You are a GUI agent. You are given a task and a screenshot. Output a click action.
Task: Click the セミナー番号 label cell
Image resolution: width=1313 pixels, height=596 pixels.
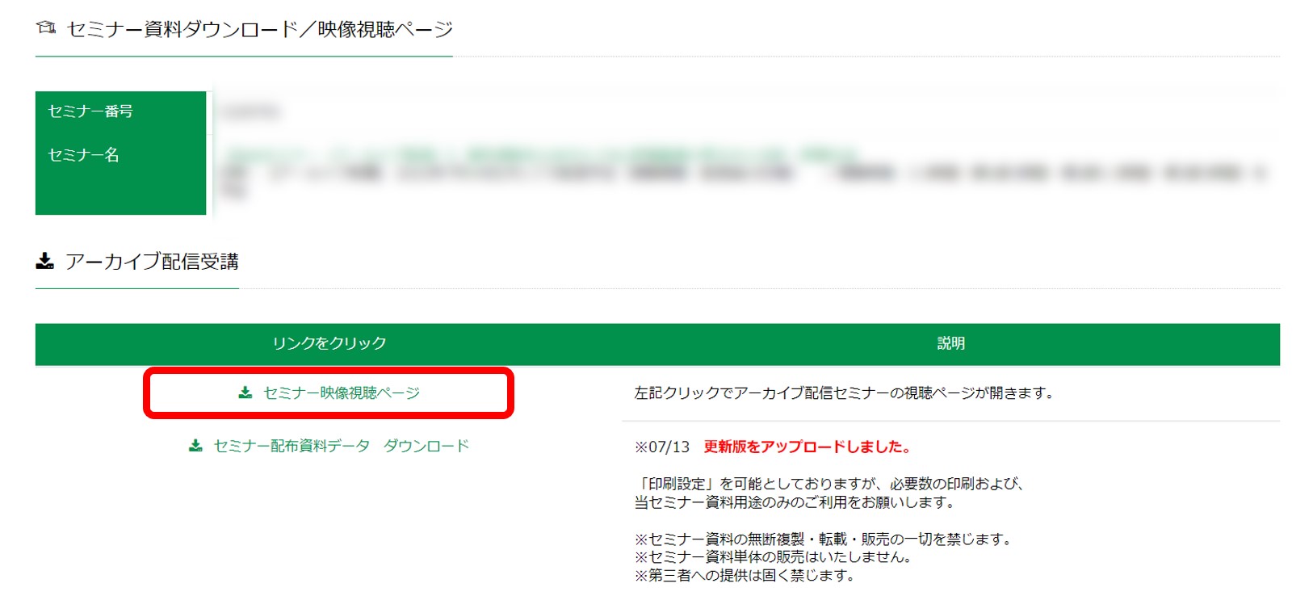click(x=90, y=111)
